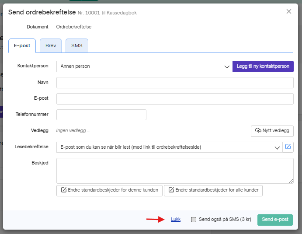The width and height of the screenshot is (302, 234).
Task: Click the Send e-post button
Action: (275, 220)
